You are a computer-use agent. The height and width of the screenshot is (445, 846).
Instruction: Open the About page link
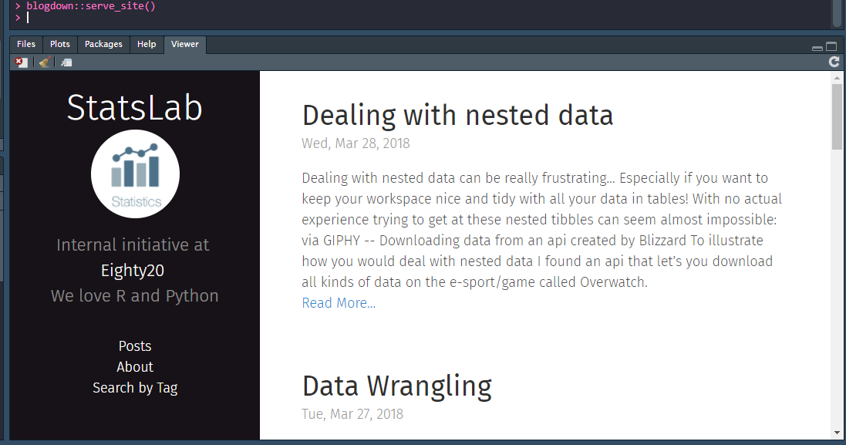pyautogui.click(x=135, y=367)
